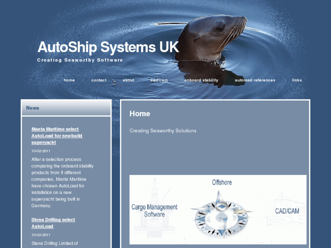This screenshot has width=331, height=248.
Task: Open Stena Drilling select AutoLoad article
Action: [x=53, y=223]
